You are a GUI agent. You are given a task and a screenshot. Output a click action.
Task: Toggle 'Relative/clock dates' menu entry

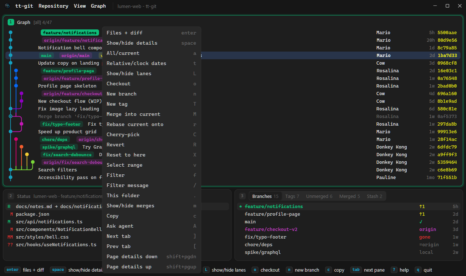click(151, 63)
